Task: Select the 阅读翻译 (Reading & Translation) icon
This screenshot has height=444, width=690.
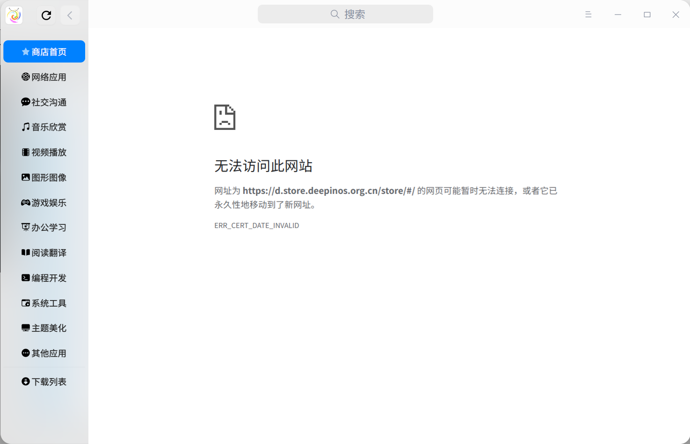Action: coord(44,252)
